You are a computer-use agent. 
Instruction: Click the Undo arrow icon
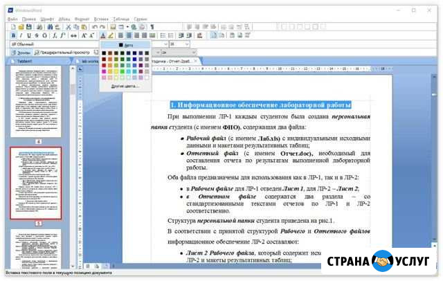tap(94, 26)
